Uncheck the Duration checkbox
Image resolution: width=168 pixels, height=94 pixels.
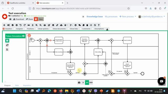point(3,29)
